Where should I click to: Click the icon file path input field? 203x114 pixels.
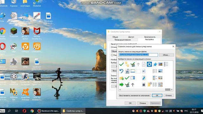pyautogui.click(x=138, y=55)
